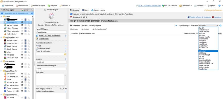The height and width of the screenshot is (99, 223).
Task: Collapse the Logiciel Microsoft group
Action: tap(2, 71)
